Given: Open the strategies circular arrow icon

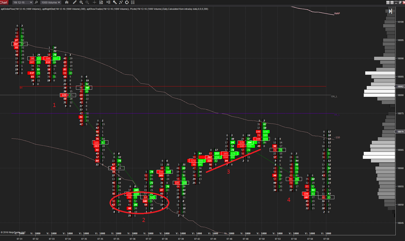Looking at the screenshot, I should pos(127,2).
